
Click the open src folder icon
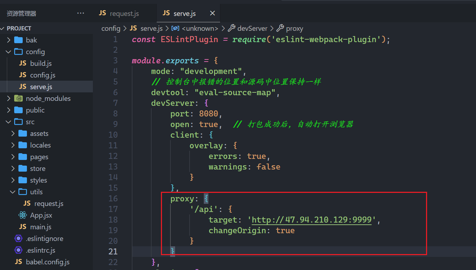(18, 122)
